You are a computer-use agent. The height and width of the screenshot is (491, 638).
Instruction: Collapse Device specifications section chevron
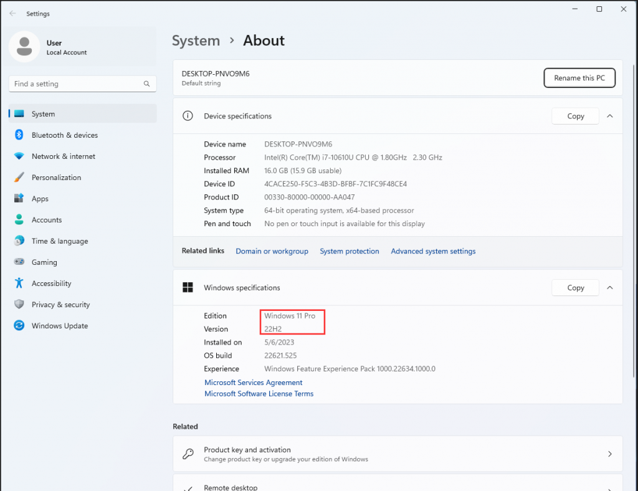click(x=609, y=116)
